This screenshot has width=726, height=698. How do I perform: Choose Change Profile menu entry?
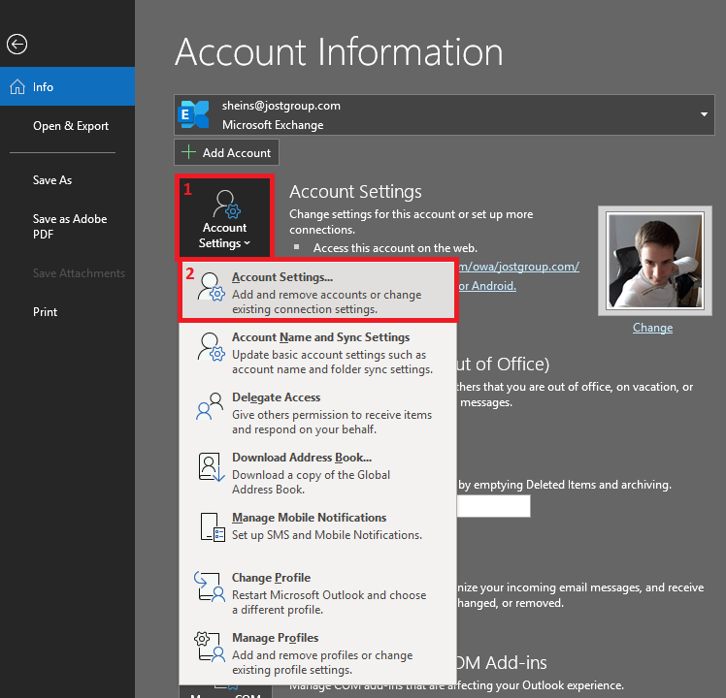click(318, 592)
